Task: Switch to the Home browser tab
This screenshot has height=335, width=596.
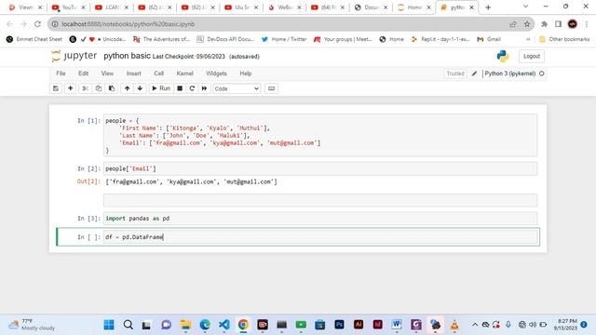Action: pyautogui.click(x=414, y=7)
